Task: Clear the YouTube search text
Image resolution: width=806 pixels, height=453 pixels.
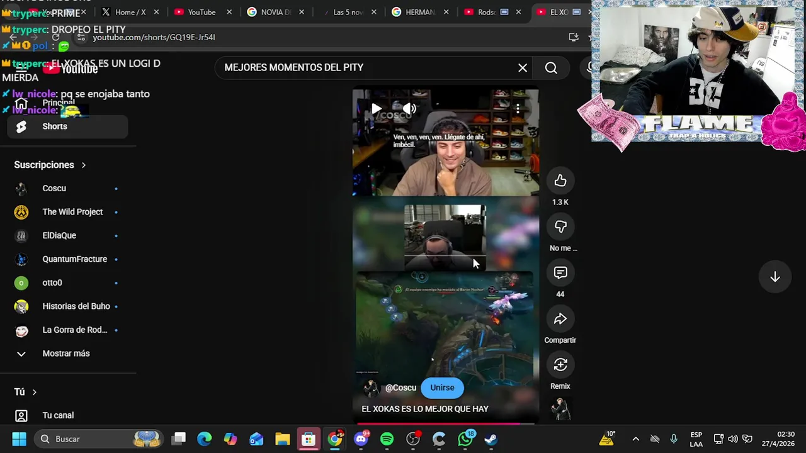Action: pos(523,67)
